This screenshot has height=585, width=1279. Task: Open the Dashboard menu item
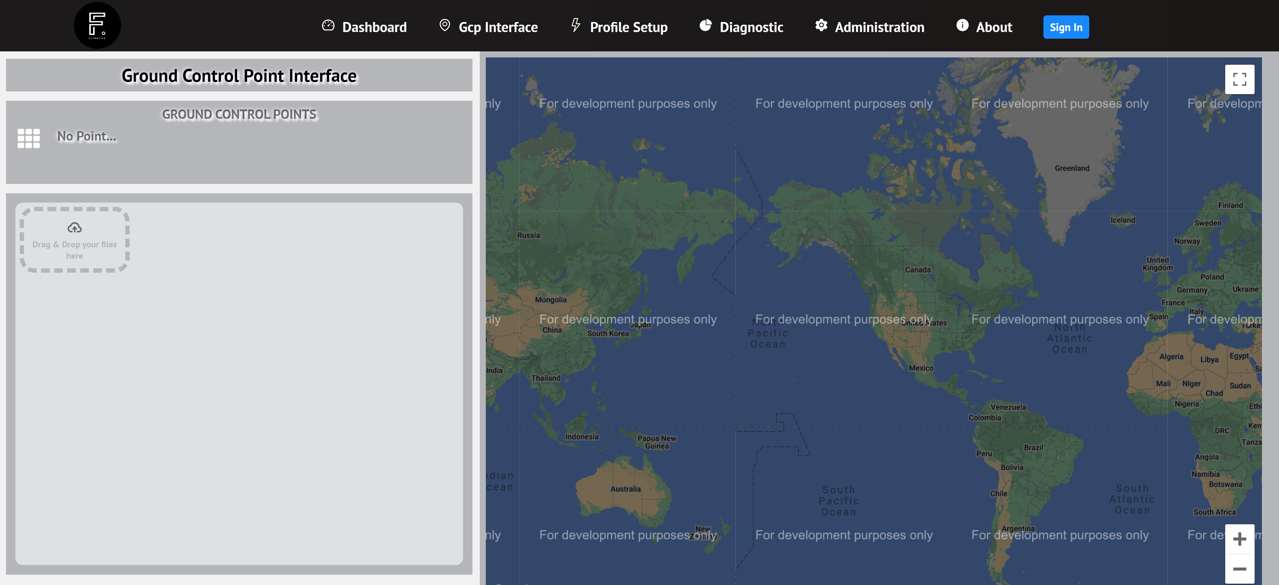pos(374,27)
